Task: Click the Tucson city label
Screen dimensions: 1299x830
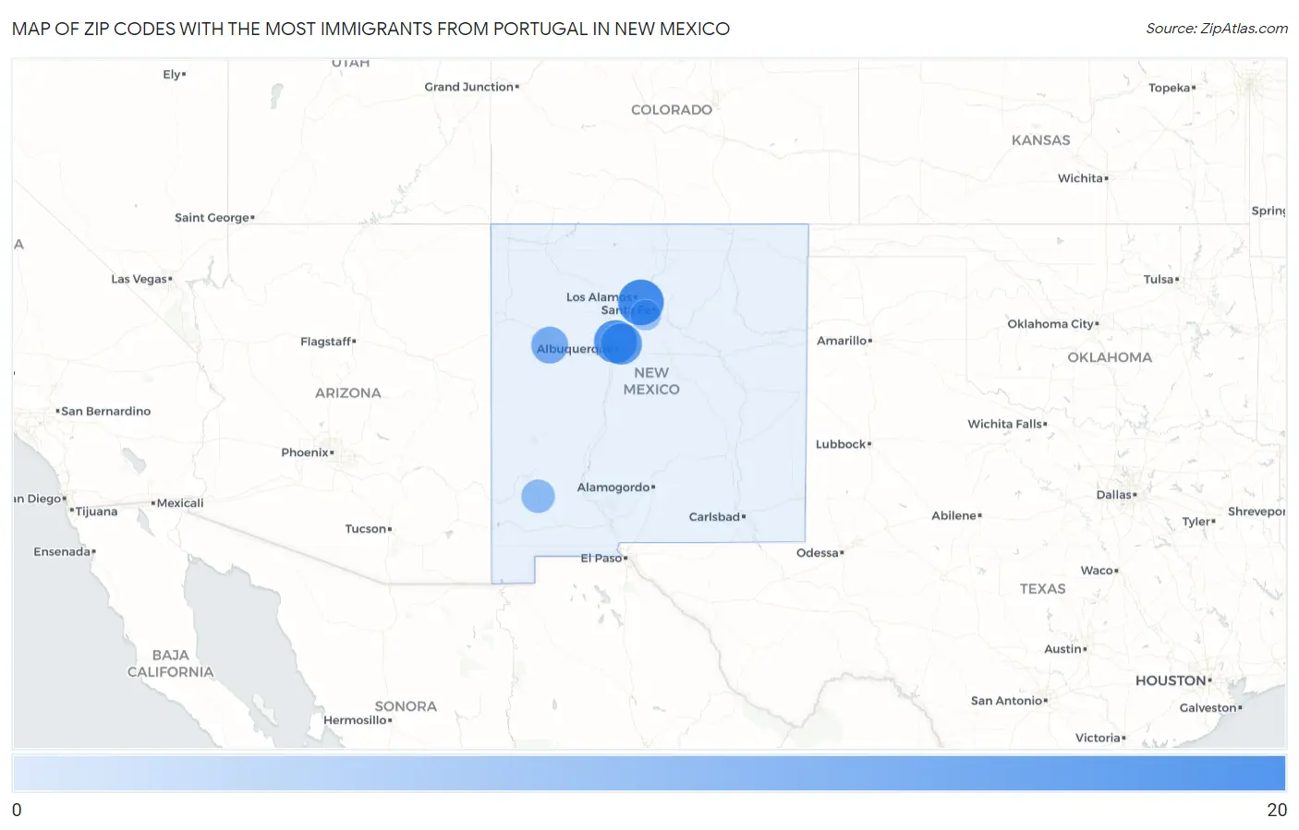Action: (x=366, y=529)
